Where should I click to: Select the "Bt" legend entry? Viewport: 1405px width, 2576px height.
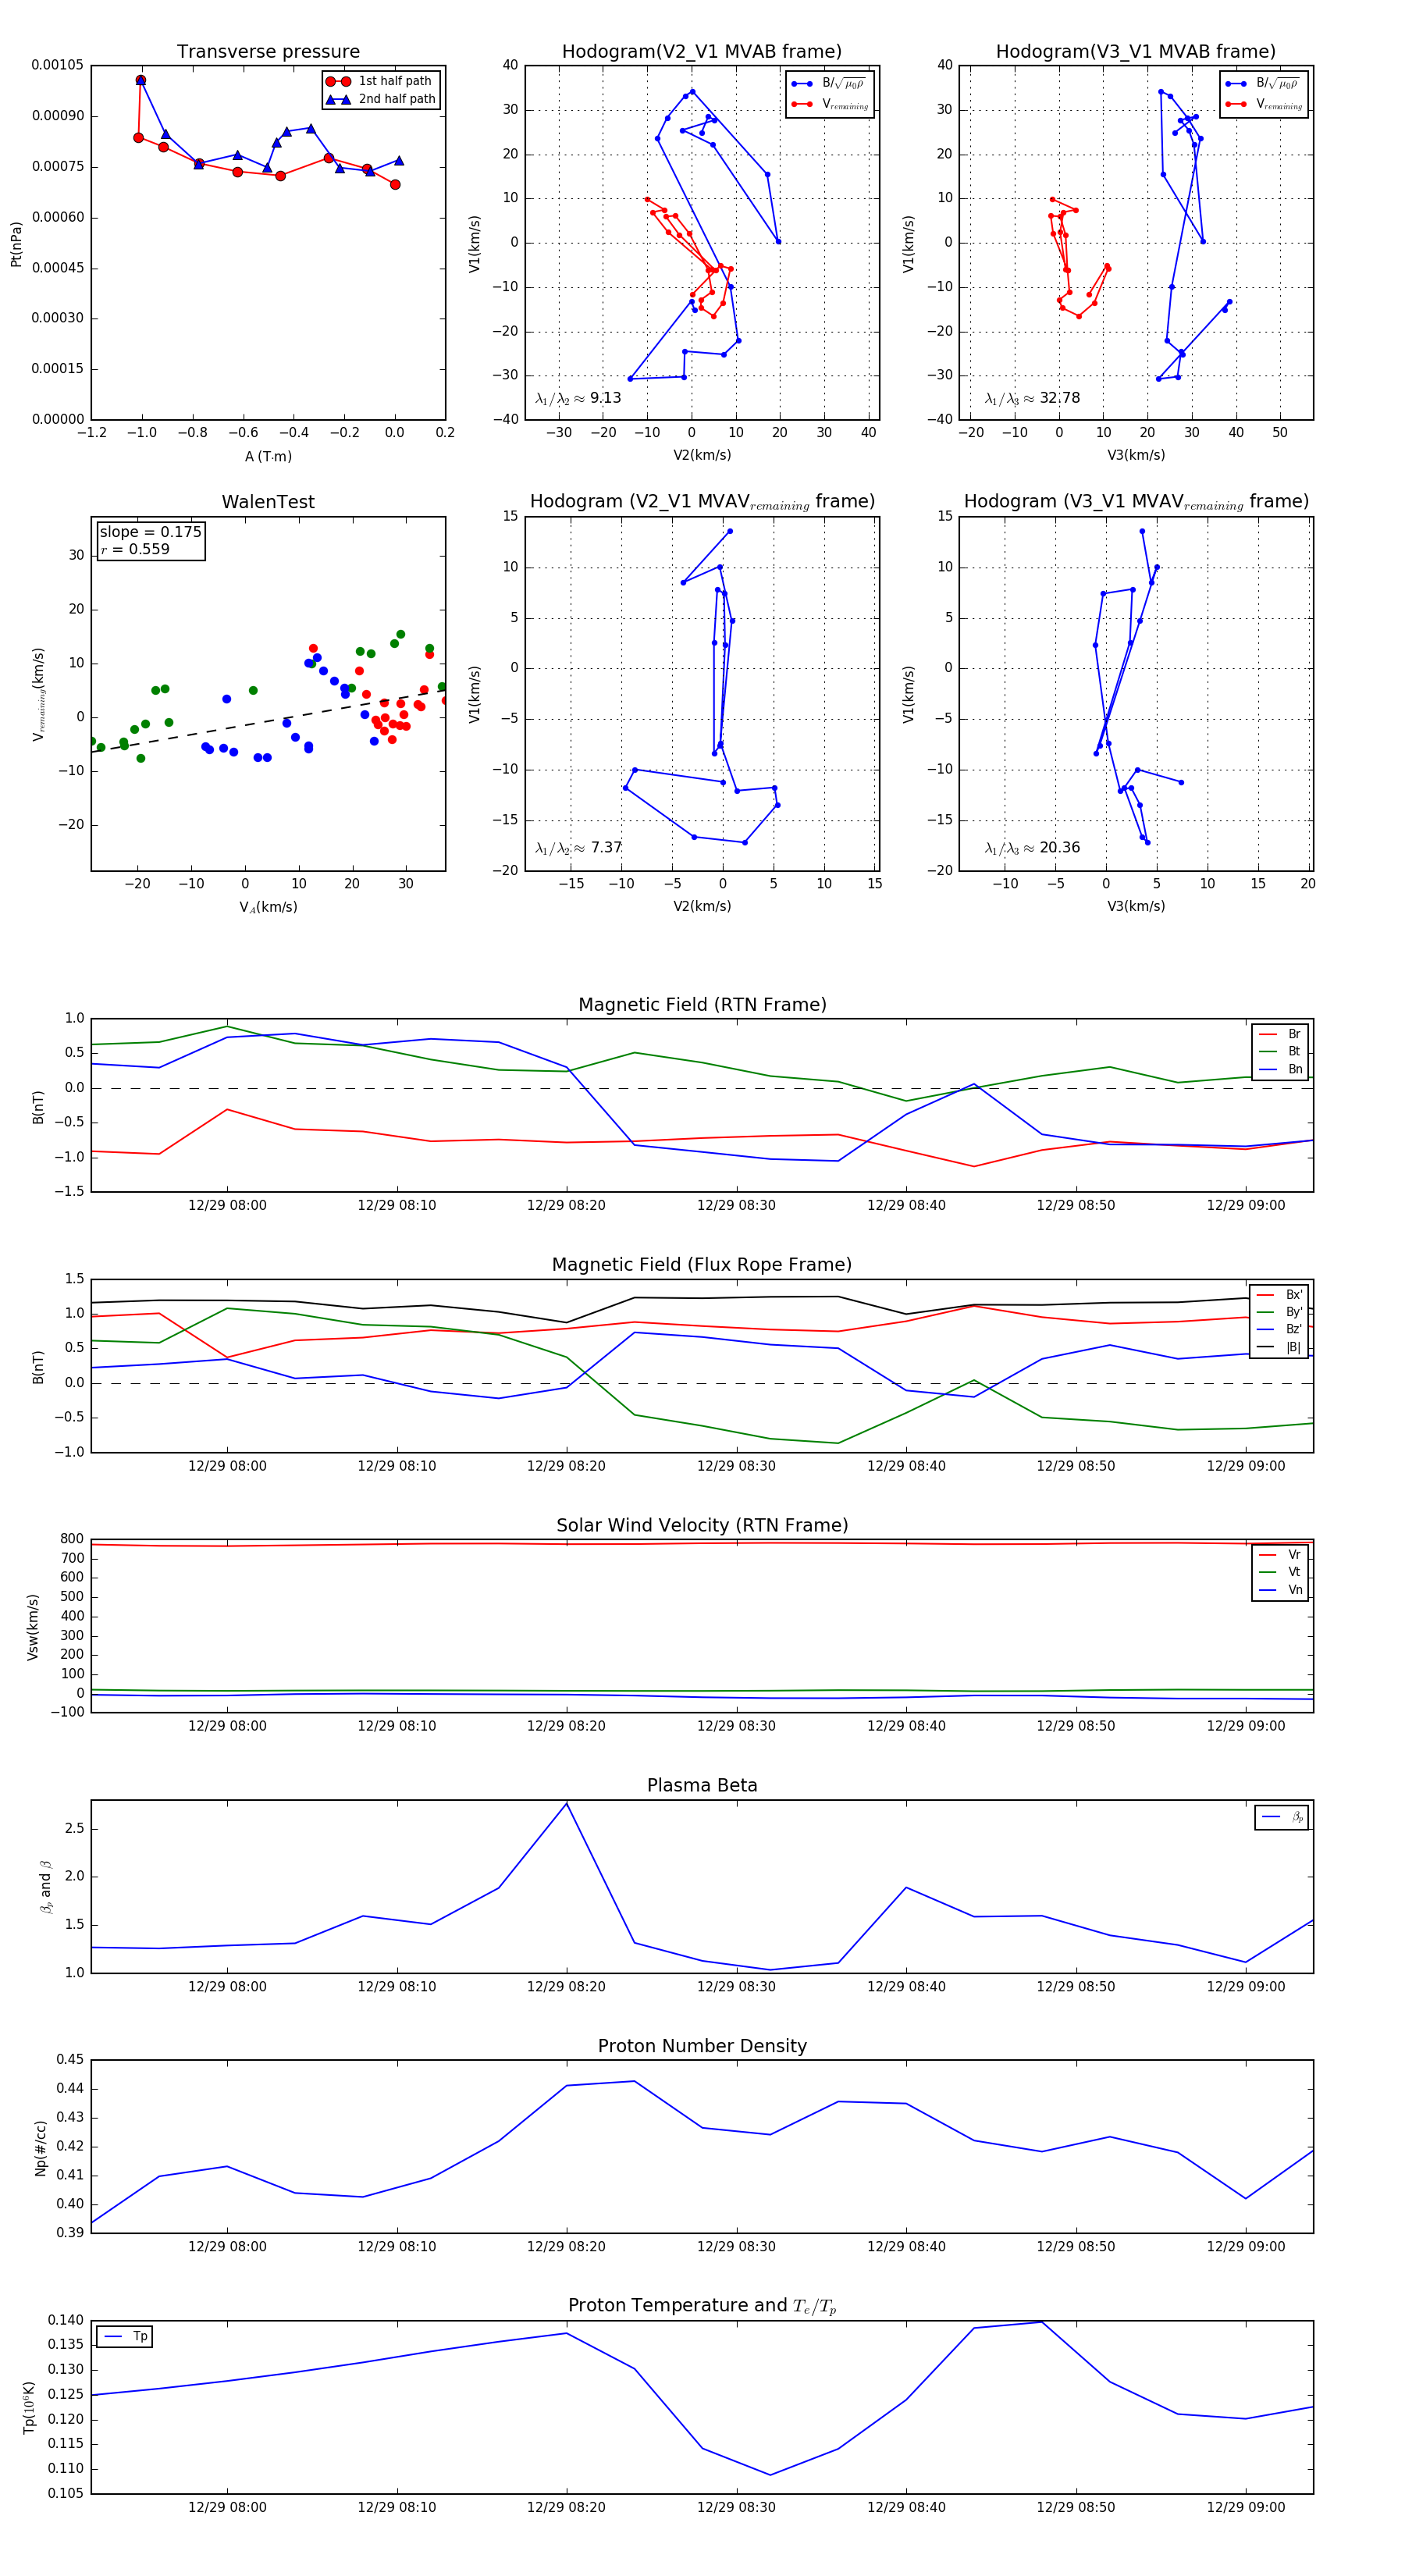coord(1281,1052)
